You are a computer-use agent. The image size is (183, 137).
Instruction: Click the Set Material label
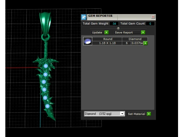137,114
